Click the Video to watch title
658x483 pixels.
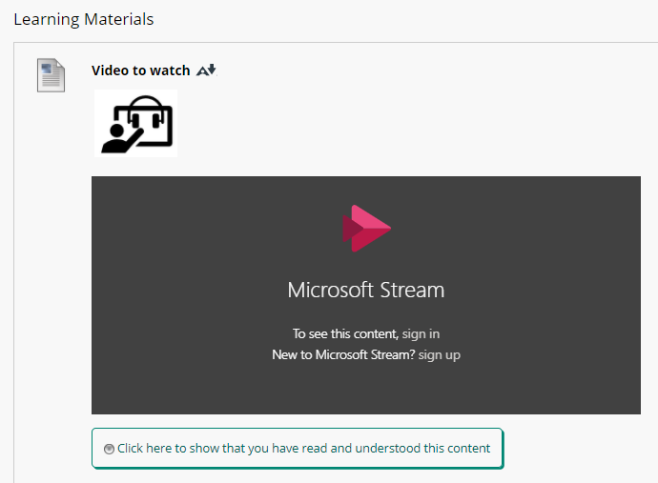point(140,70)
